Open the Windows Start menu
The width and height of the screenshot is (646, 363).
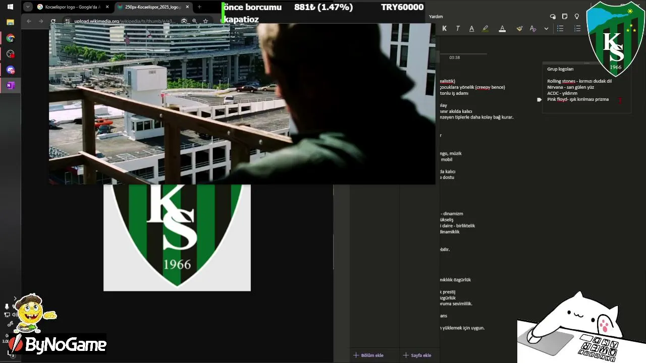pos(10,7)
